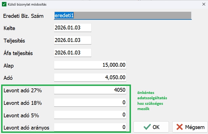The height and width of the screenshot is (134, 208).
Task: Click the red X icon on Mégsem
Action: point(179,127)
